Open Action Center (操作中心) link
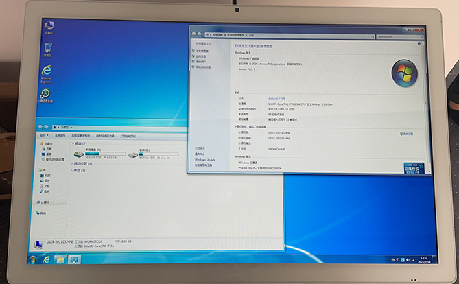The width and height of the screenshot is (459, 284). tap(200, 154)
